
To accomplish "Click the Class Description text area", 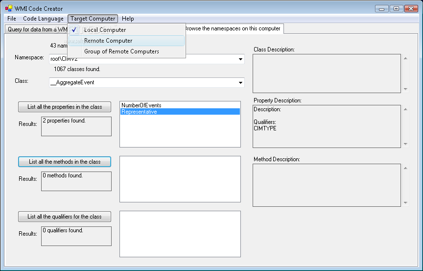I will (x=327, y=74).
